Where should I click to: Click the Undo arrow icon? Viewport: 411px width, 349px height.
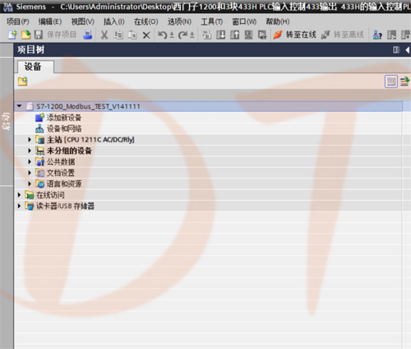tap(162, 35)
